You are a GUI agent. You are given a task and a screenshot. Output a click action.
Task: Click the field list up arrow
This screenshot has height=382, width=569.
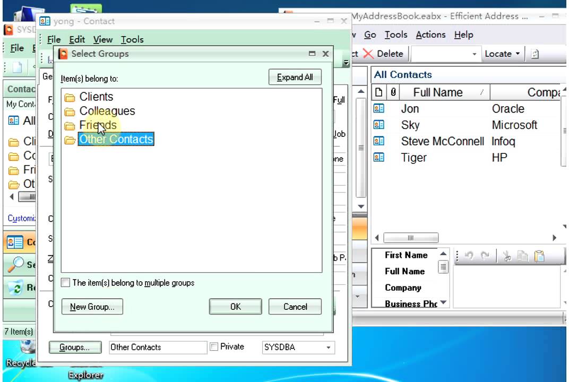click(x=443, y=254)
